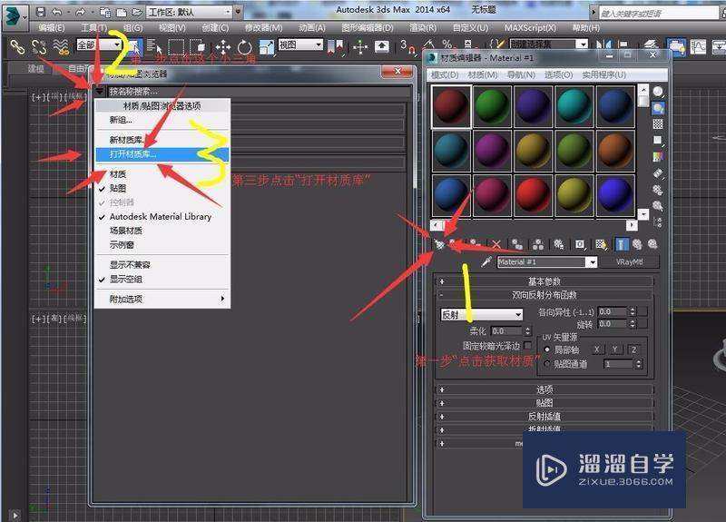The image size is (726, 522).
Task: Toggle Autodesk Material Library option
Action: coord(162,216)
